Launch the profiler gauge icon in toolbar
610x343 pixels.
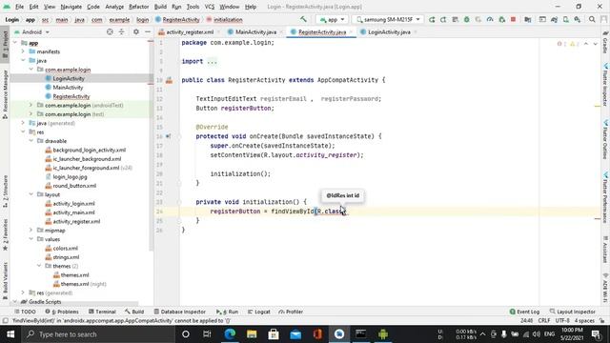pos(490,19)
